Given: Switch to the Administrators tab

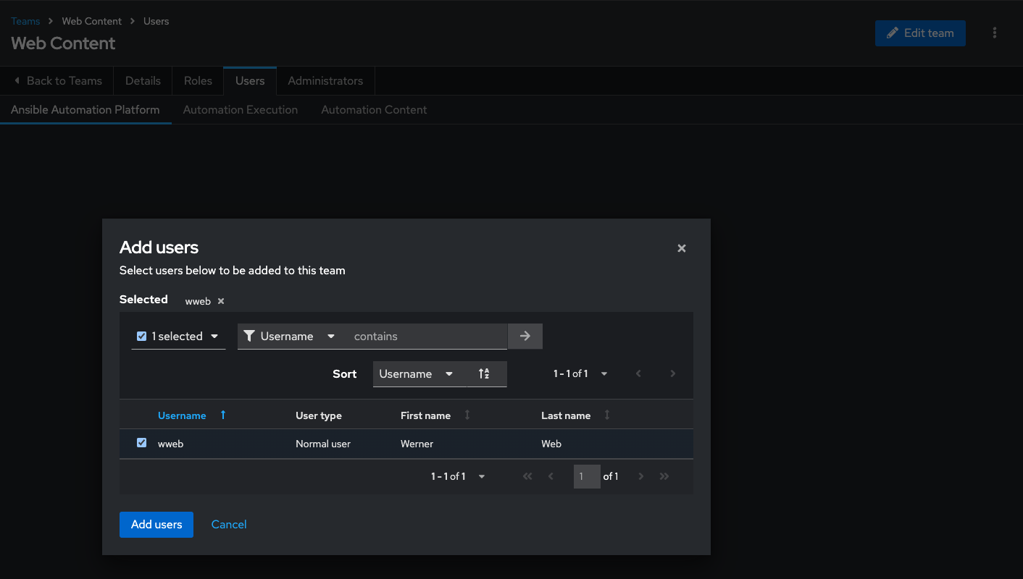Looking at the screenshot, I should (325, 80).
